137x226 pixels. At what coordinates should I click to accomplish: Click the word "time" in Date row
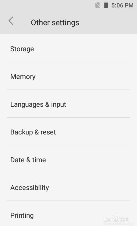click(39, 160)
